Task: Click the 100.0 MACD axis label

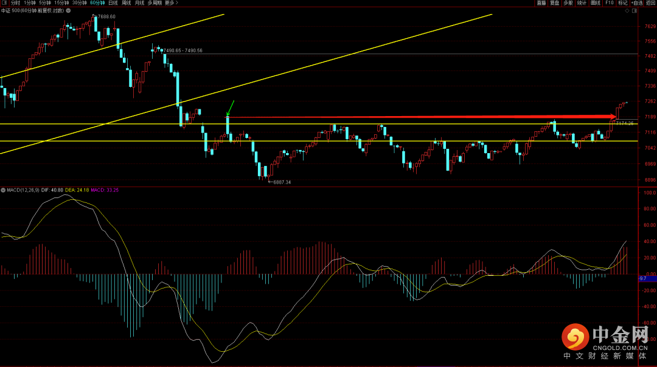Action: [x=650, y=193]
